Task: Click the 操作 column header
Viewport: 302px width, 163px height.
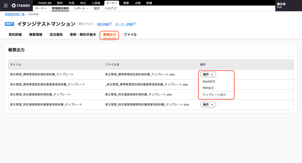Action: click(203, 64)
